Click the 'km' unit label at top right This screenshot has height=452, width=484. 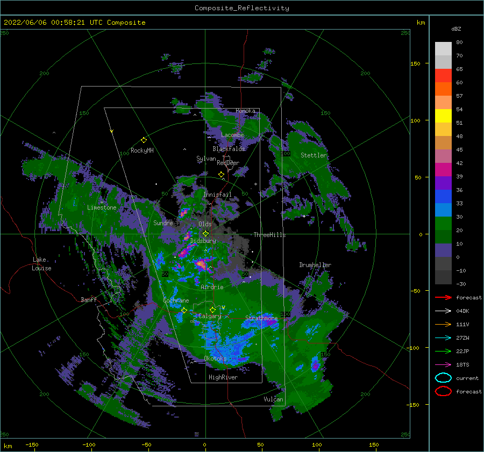[421, 23]
